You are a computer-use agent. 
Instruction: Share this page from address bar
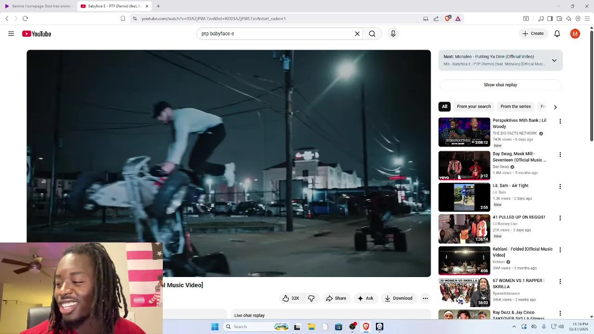[436, 19]
